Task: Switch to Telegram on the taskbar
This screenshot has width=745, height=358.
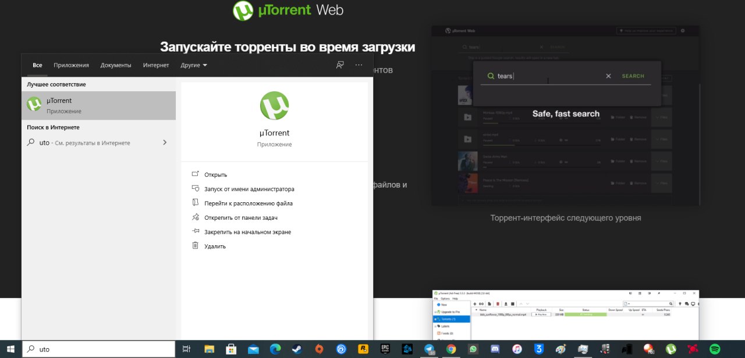Action: point(430,349)
